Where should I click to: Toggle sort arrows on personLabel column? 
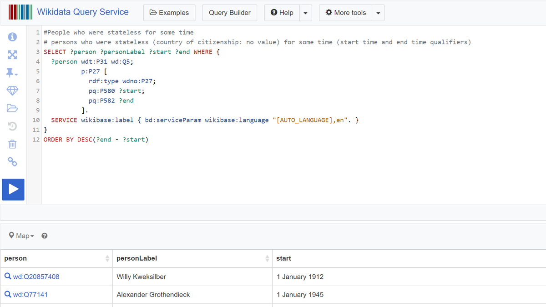pyautogui.click(x=267, y=258)
